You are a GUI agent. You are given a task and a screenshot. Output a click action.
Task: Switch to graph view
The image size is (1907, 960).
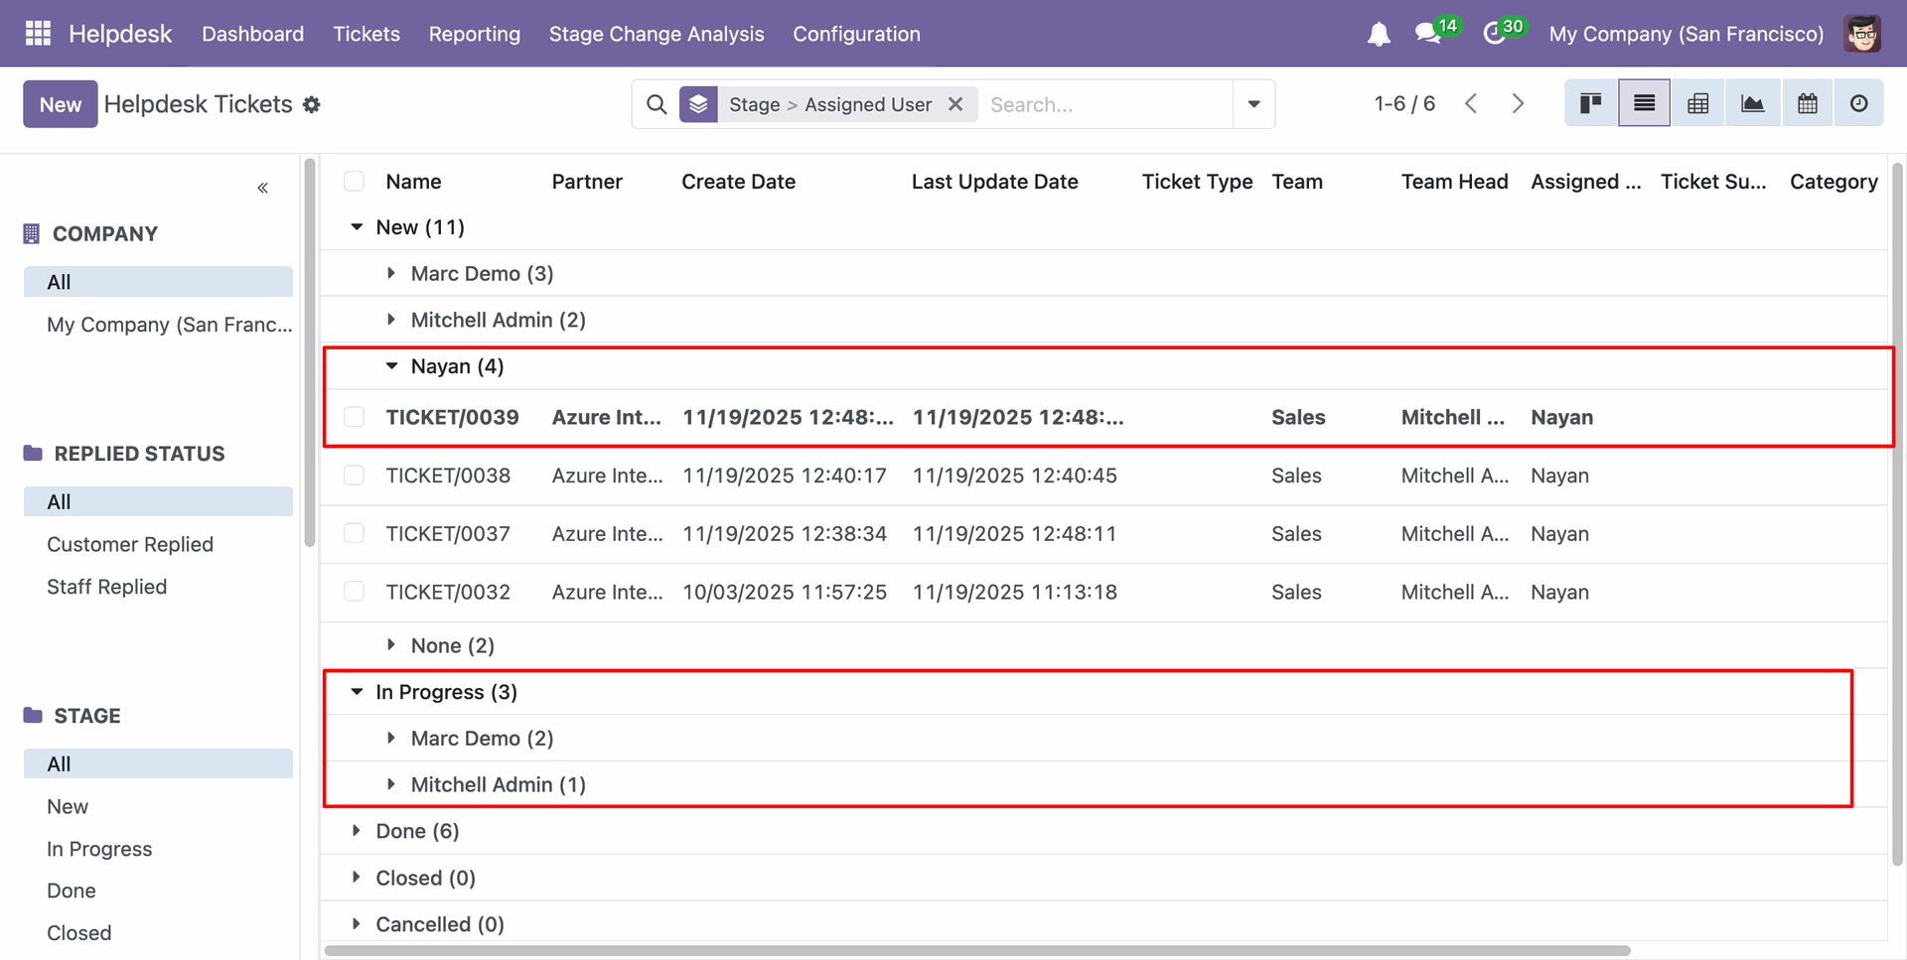pyautogui.click(x=1752, y=104)
